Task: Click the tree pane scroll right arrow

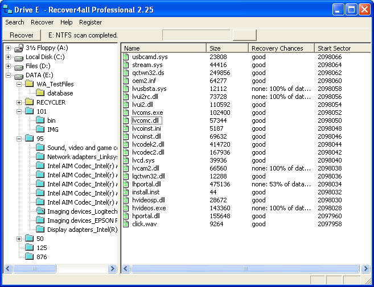Action: (112, 269)
